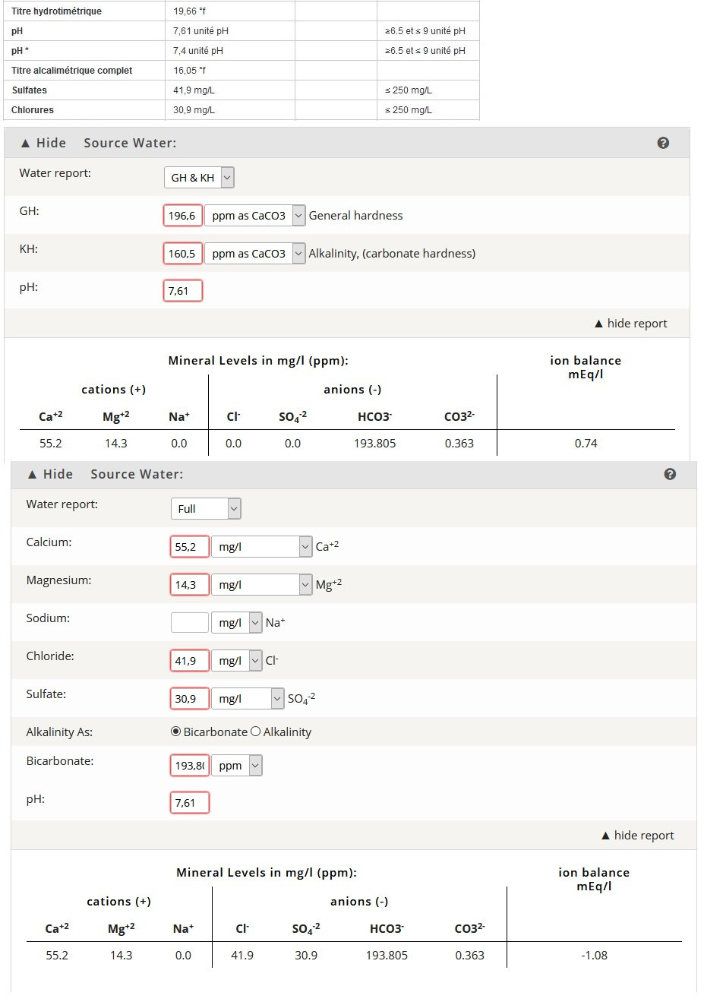This screenshot has width=704, height=1005.
Task: Click Alkalinity, (carbonate hardness) label
Action: [x=392, y=253]
